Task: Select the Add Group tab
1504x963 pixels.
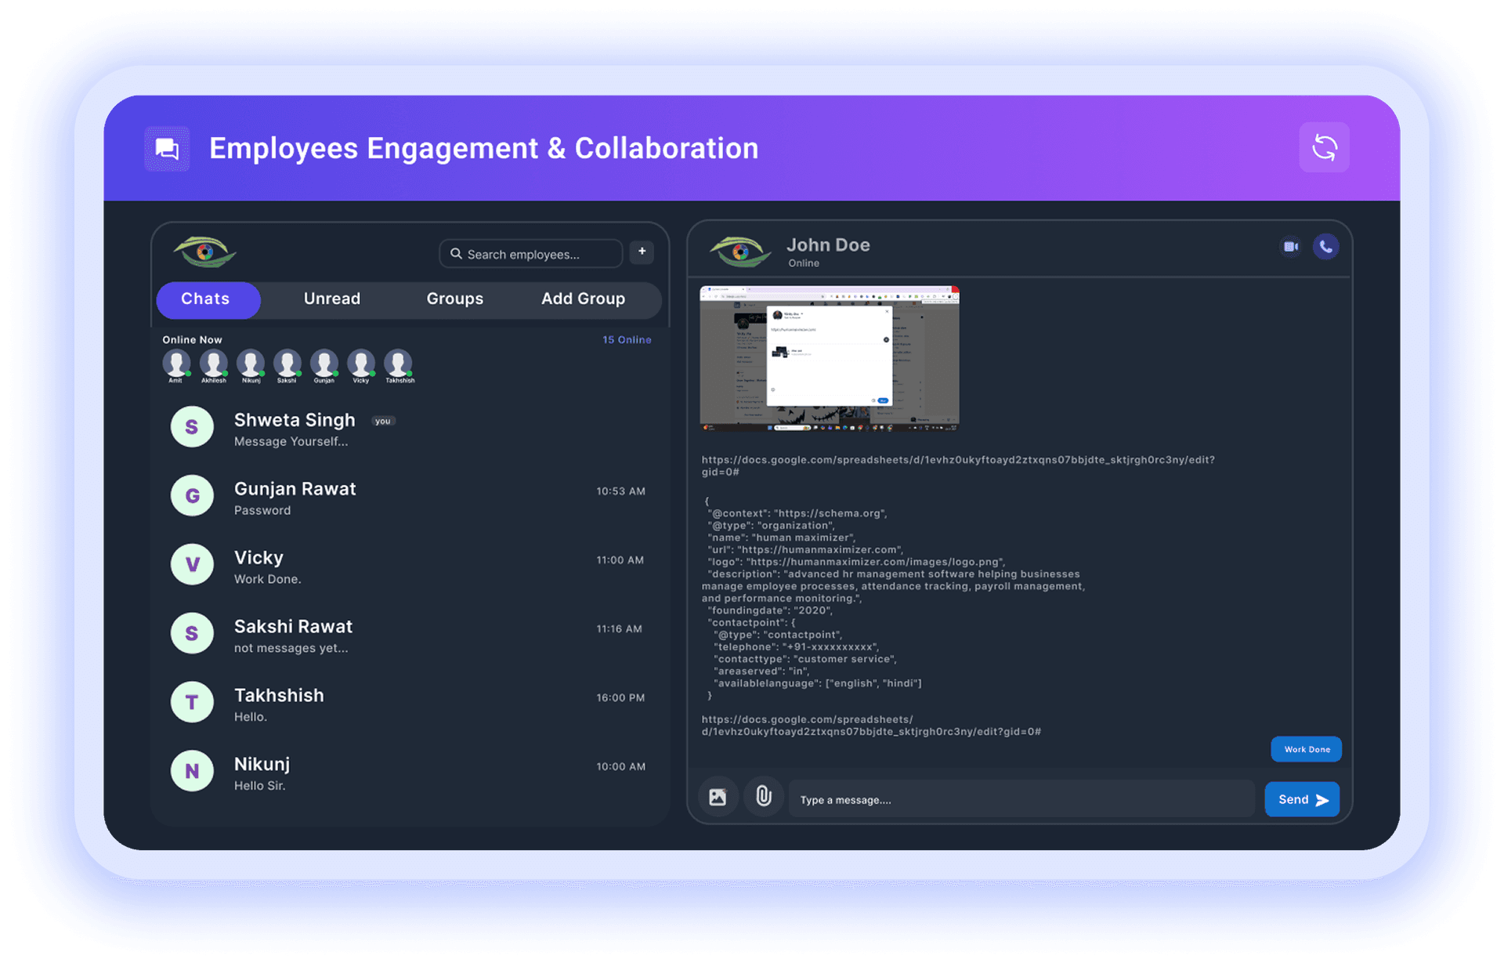Action: (x=583, y=299)
